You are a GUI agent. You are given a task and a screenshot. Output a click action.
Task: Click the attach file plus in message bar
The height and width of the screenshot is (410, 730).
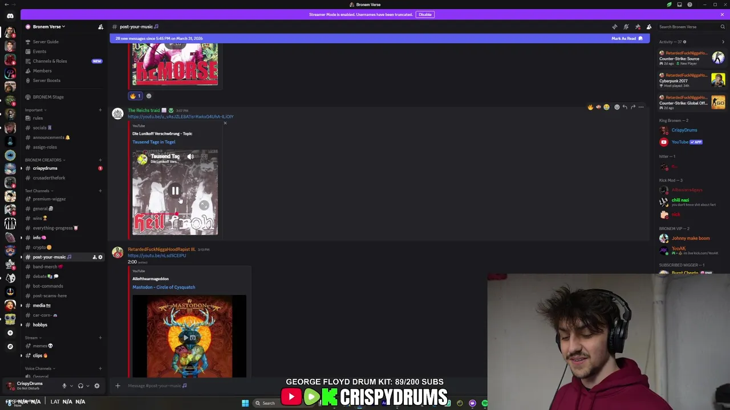point(117,386)
